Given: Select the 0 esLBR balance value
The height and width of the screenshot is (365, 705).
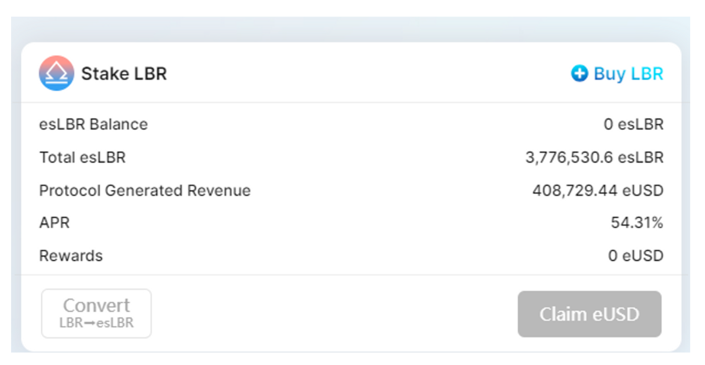Looking at the screenshot, I should pos(633,124).
